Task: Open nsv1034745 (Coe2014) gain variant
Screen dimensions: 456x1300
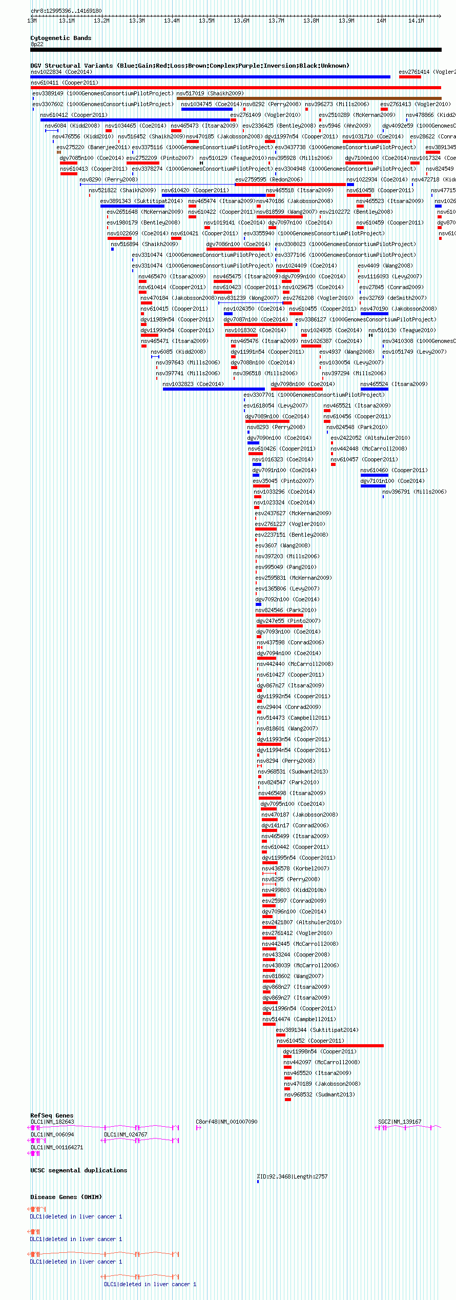Action: click(206, 109)
